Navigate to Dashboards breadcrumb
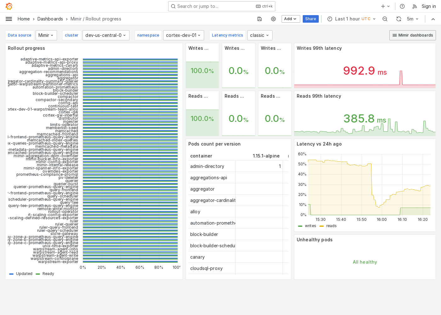 [50, 19]
